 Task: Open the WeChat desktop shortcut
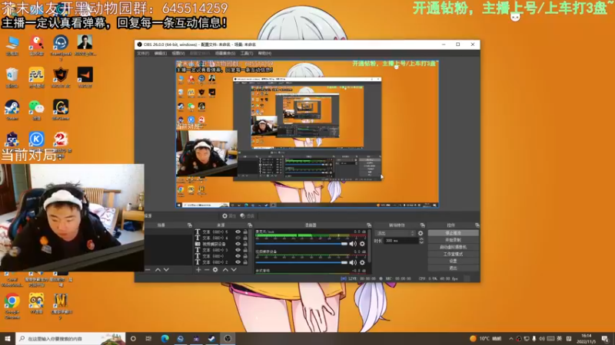pos(36,110)
